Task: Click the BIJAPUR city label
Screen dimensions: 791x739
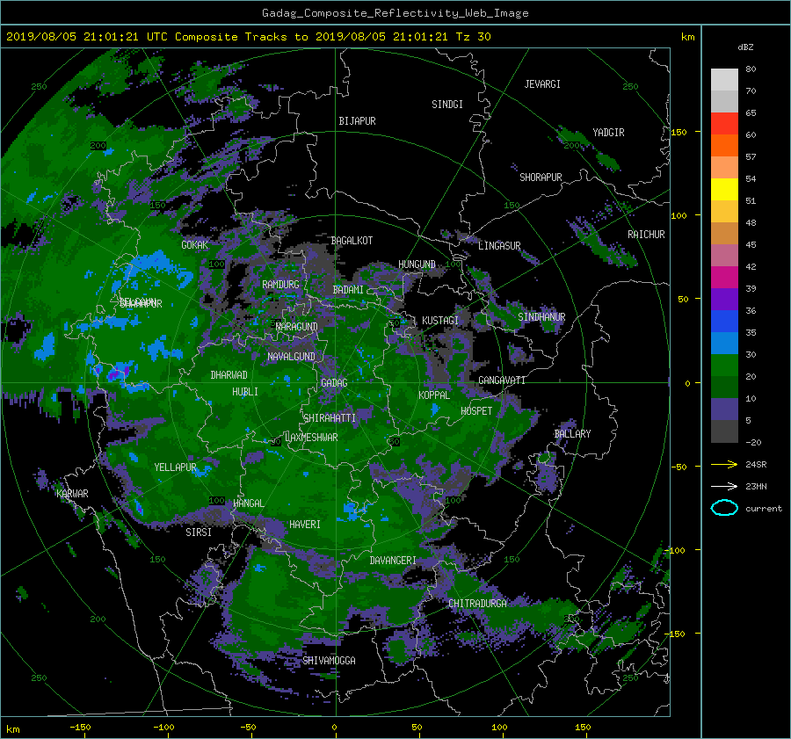Action: [x=357, y=121]
